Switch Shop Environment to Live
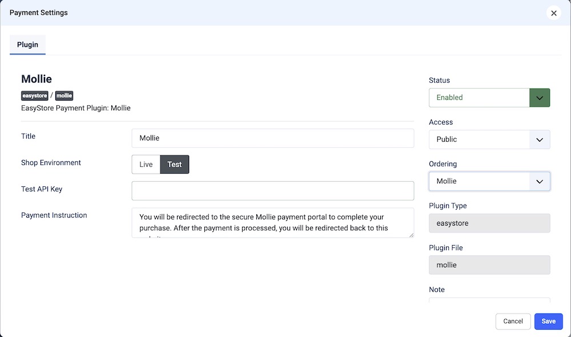This screenshot has height=337, width=571. (146, 165)
